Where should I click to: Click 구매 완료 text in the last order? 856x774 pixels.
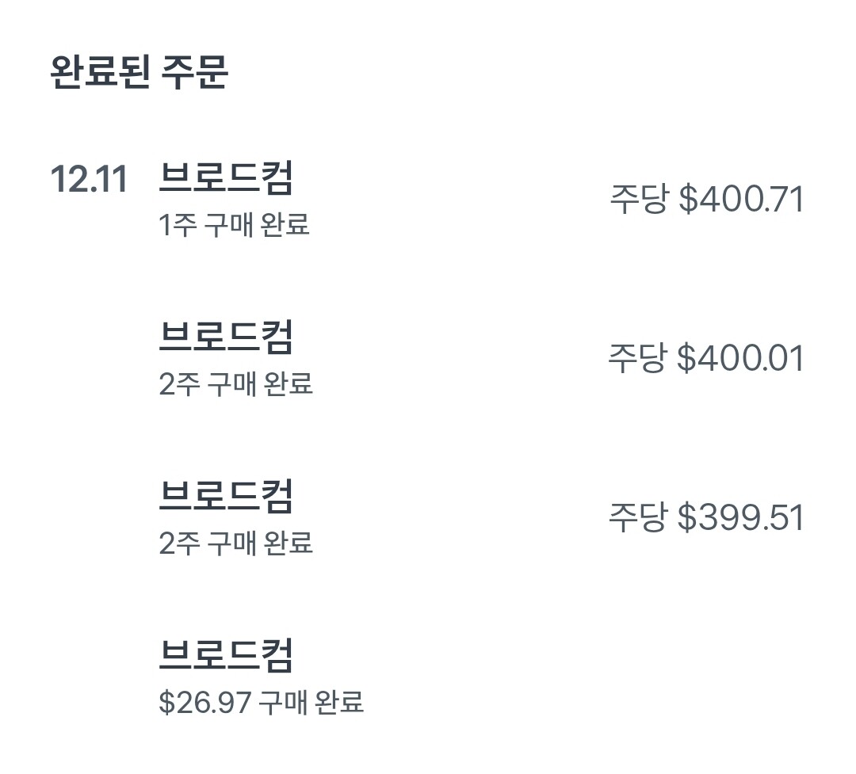tap(311, 703)
